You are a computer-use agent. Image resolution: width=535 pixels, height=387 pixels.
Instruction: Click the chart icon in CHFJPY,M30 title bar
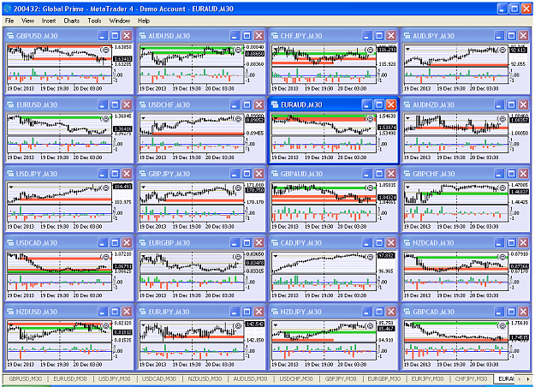(x=275, y=35)
